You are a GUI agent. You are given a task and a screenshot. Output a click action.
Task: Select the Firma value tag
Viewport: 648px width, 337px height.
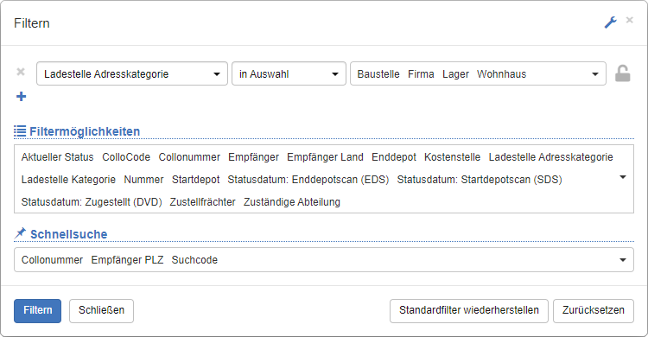[x=421, y=74]
